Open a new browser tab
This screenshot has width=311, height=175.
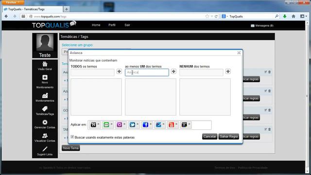coord(66,9)
